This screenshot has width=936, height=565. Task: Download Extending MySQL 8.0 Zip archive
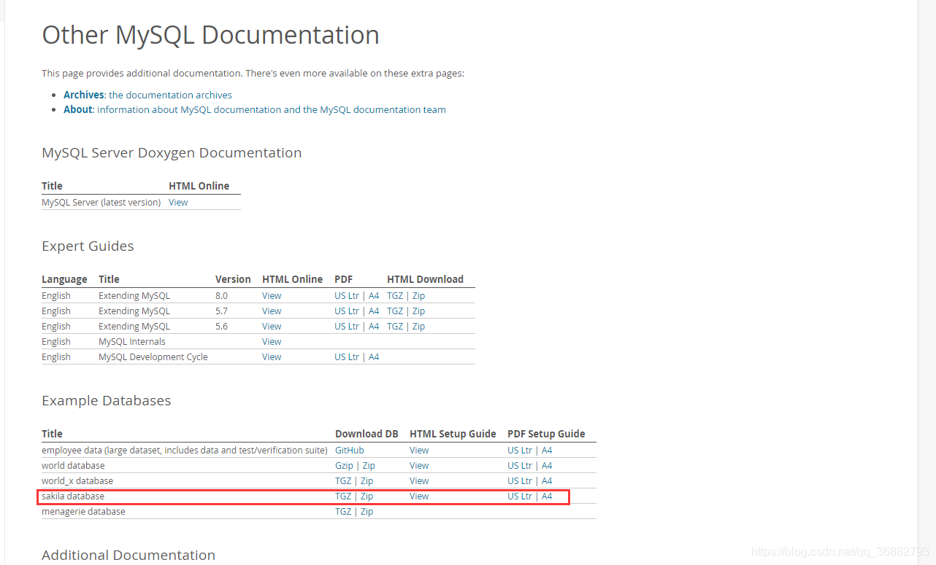point(418,296)
